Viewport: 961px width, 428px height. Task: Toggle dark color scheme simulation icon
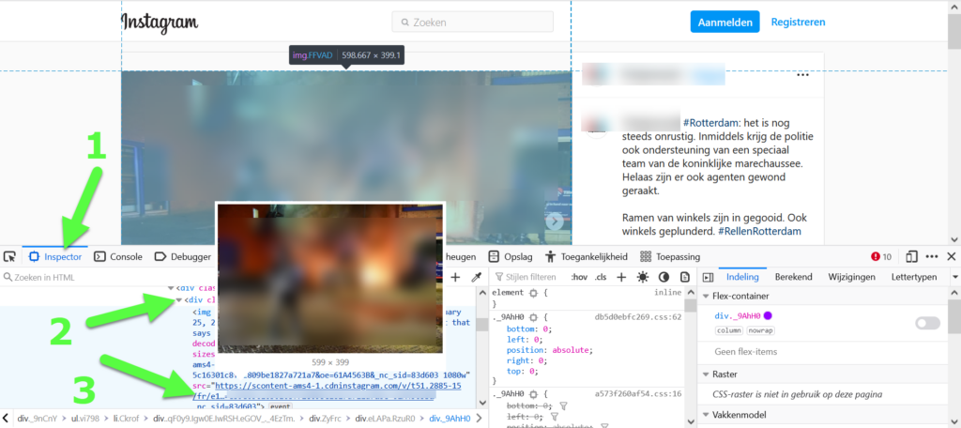pos(664,277)
